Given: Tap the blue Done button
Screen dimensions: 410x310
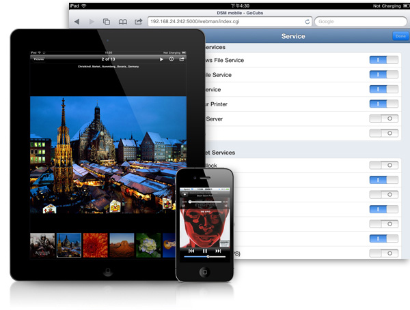Looking at the screenshot, I should pyautogui.click(x=399, y=35).
